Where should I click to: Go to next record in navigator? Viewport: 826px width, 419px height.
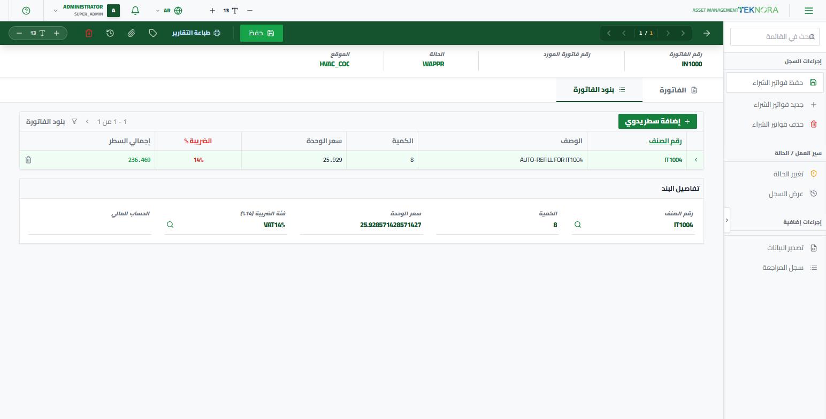[x=624, y=33]
